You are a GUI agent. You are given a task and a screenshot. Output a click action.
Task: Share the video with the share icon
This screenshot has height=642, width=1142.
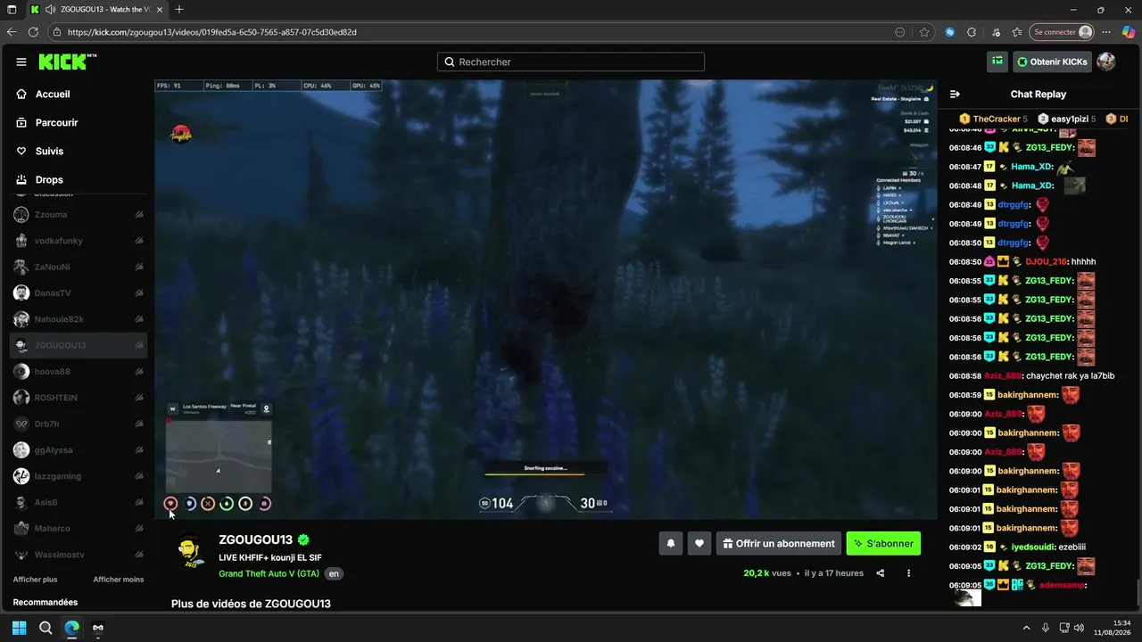click(x=881, y=573)
